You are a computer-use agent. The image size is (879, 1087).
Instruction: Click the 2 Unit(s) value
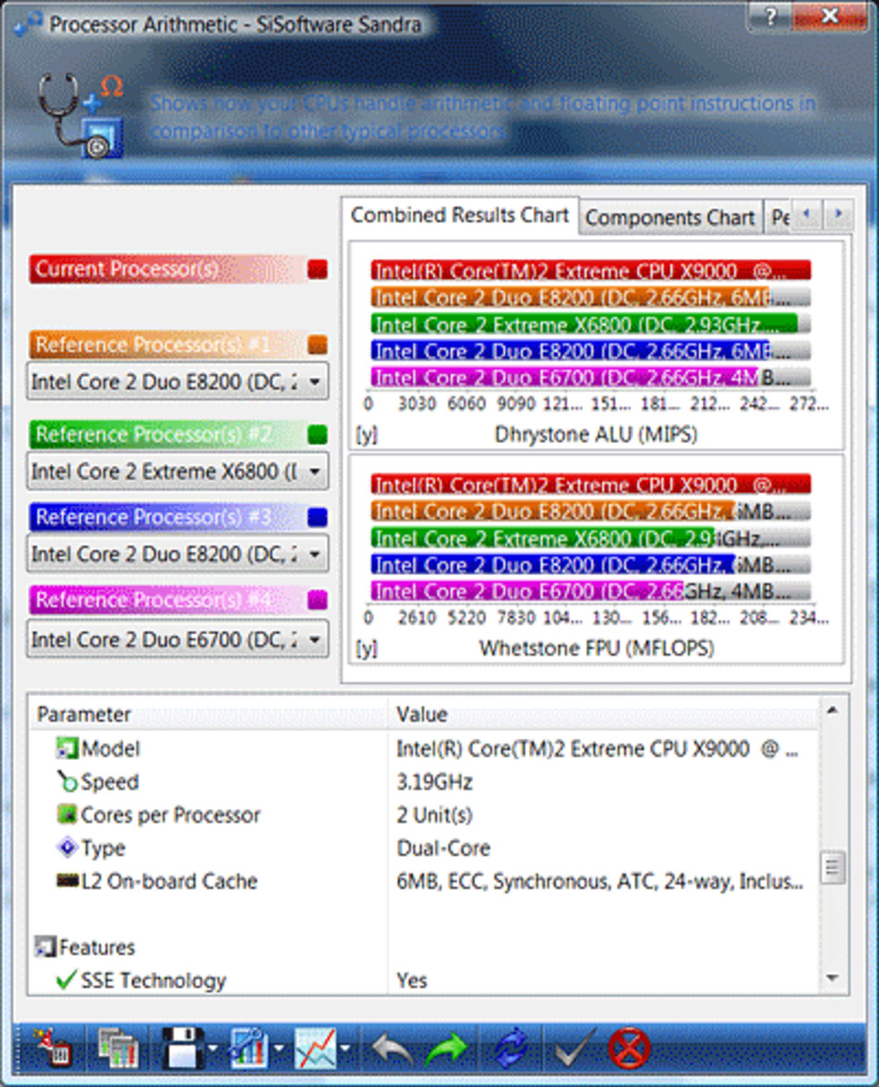coord(434,815)
